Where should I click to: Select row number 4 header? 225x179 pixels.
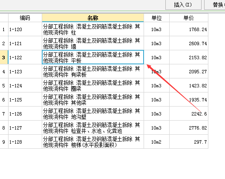tap(4, 71)
